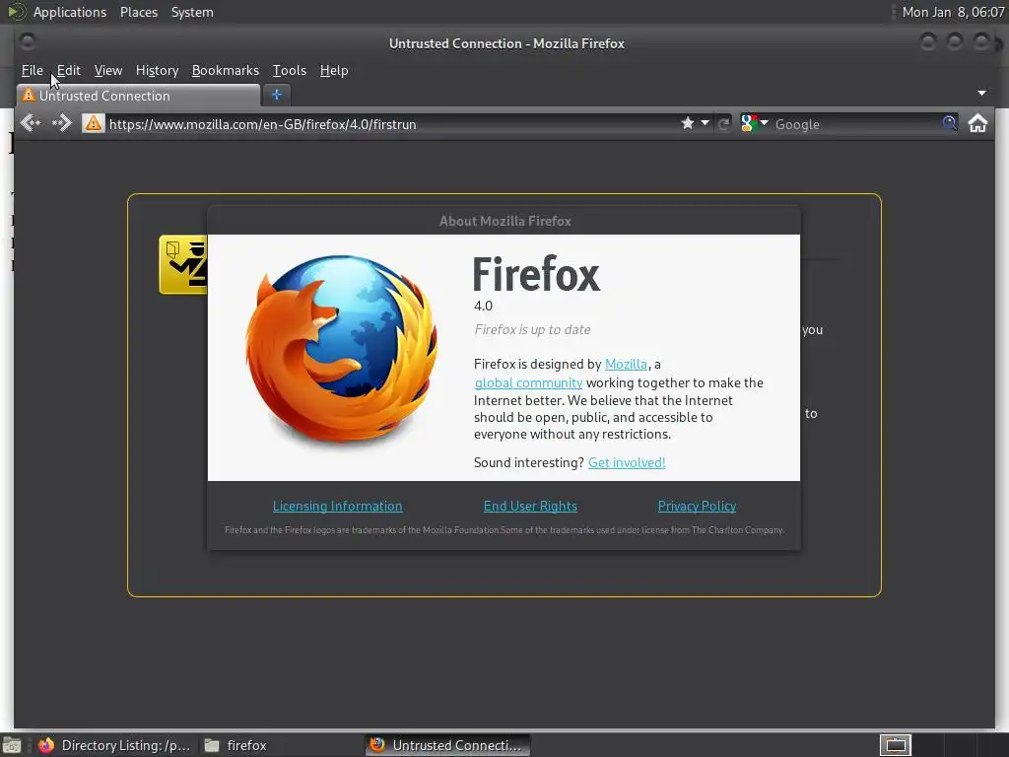Screen dimensions: 1009x757
Task: Open the View menu
Action: (x=108, y=70)
